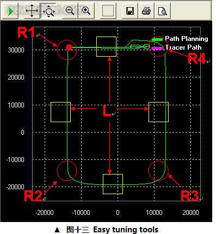
Task: Select the pan move arrows tool
Action: coord(32,11)
